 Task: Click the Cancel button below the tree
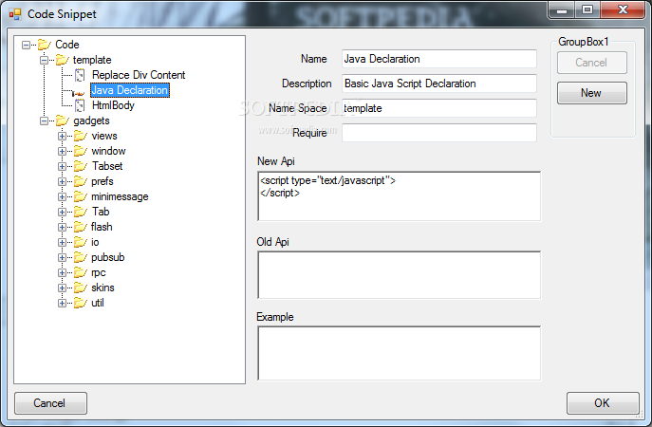pyautogui.click(x=50, y=403)
